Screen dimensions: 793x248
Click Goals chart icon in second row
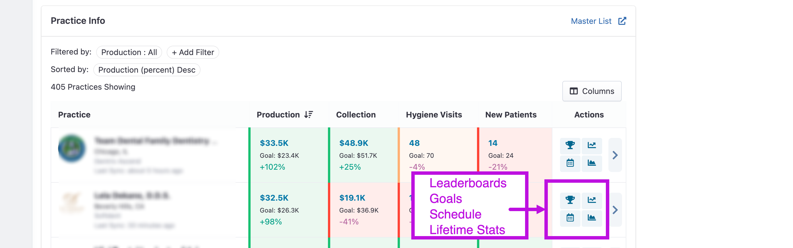click(x=592, y=200)
